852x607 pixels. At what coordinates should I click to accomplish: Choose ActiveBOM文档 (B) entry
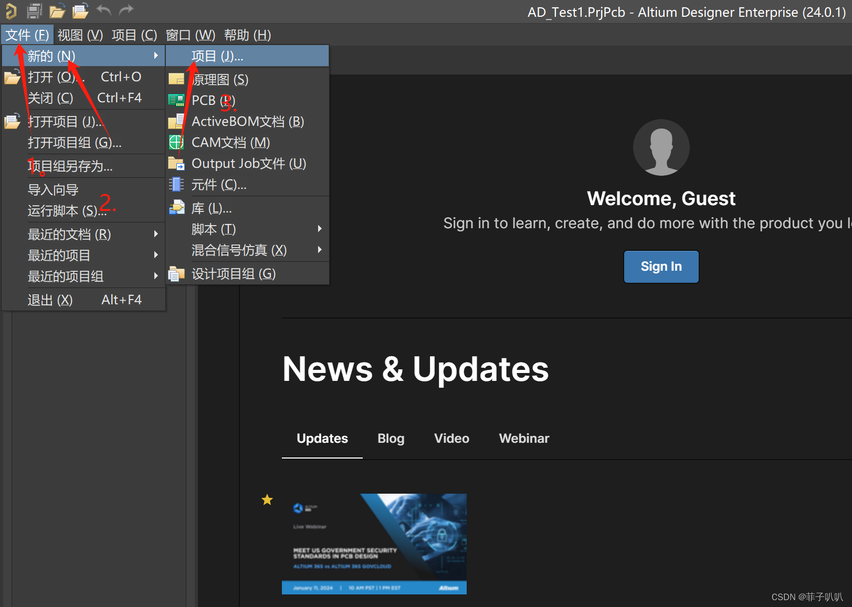point(247,121)
